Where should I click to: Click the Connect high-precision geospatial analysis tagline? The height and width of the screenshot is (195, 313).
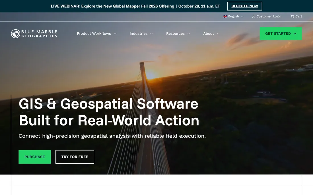tap(112, 136)
